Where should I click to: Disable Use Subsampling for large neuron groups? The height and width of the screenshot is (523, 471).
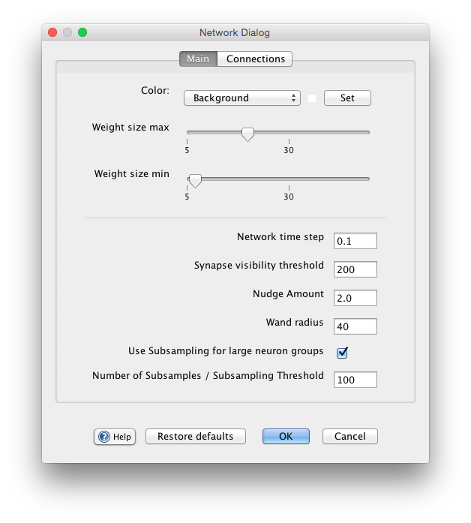(342, 352)
